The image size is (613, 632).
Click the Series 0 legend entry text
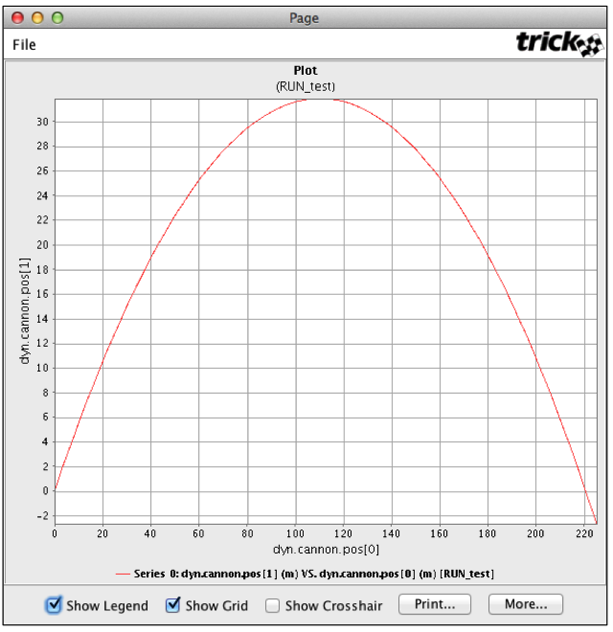tap(314, 574)
